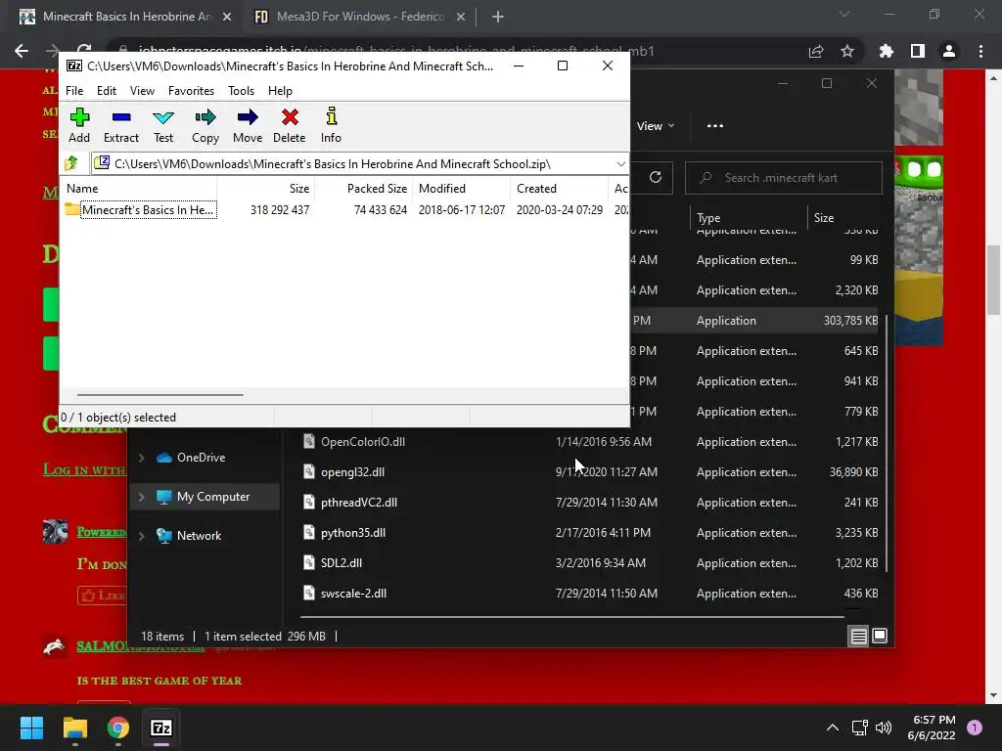The height and width of the screenshot is (751, 1002).
Task: Select Network in the navigation pane
Action: [199, 536]
